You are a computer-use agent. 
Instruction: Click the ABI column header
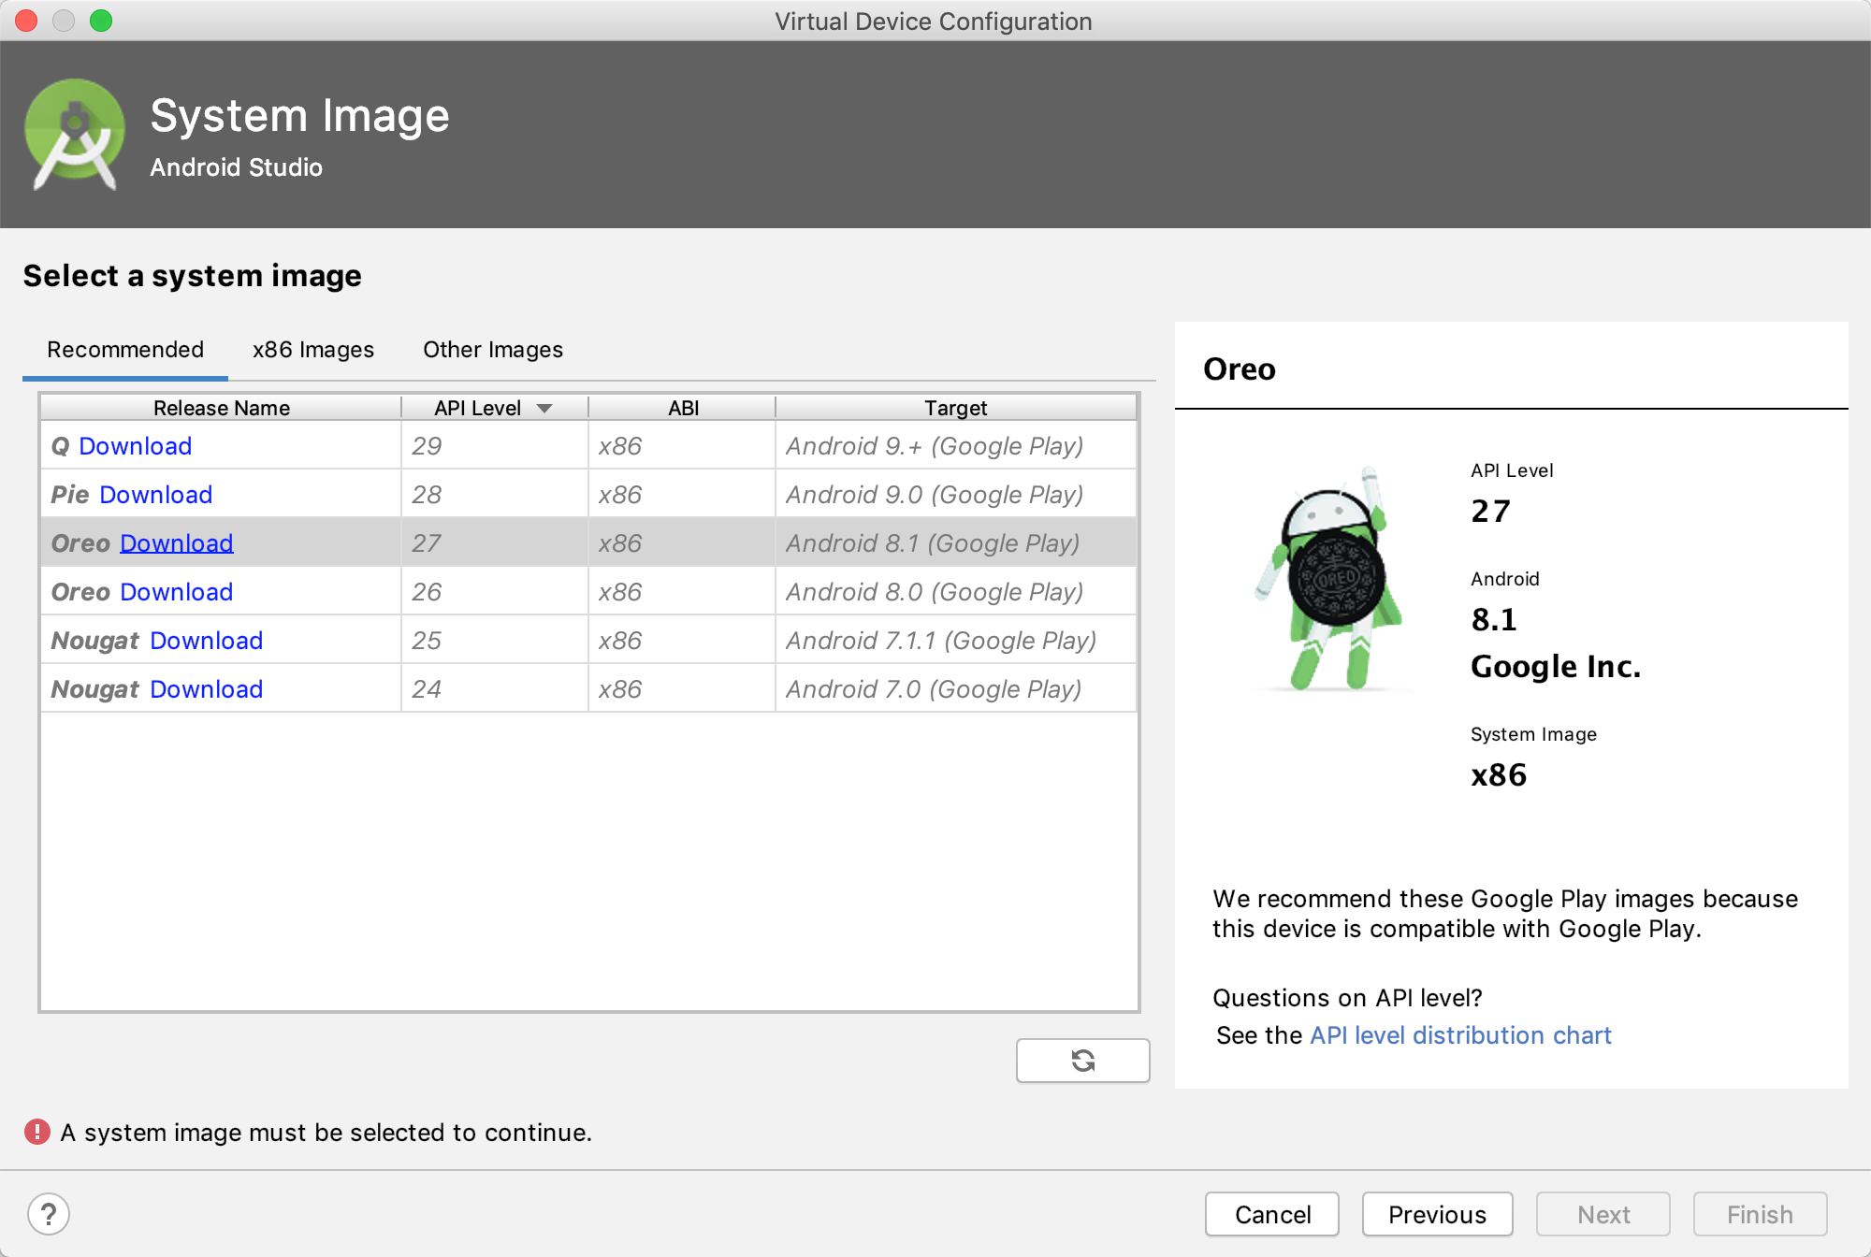click(683, 408)
